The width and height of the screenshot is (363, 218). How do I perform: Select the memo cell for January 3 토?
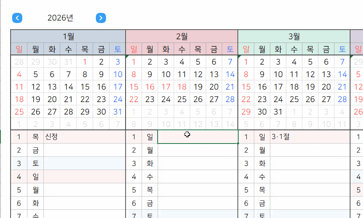(x=84, y=163)
